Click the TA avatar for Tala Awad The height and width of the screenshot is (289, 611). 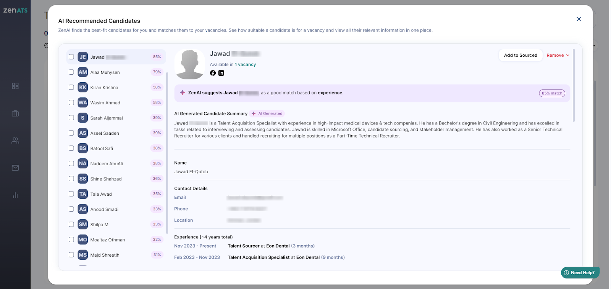click(83, 194)
